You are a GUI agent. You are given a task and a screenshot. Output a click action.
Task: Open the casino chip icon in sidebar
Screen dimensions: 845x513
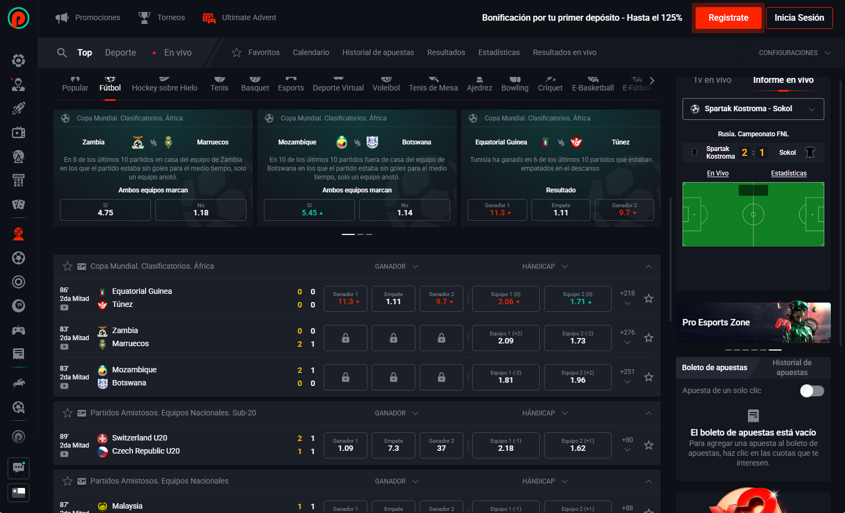click(19, 60)
